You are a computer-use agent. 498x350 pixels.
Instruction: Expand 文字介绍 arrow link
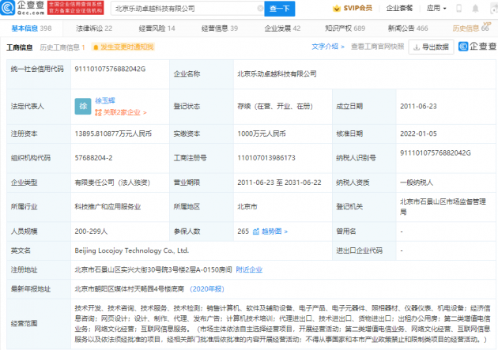(x=328, y=47)
